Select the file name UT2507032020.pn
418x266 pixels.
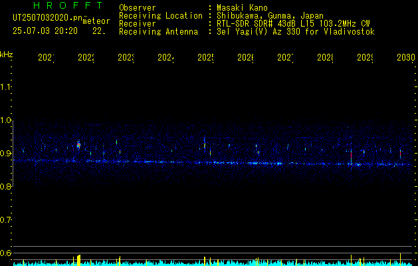click(x=48, y=18)
